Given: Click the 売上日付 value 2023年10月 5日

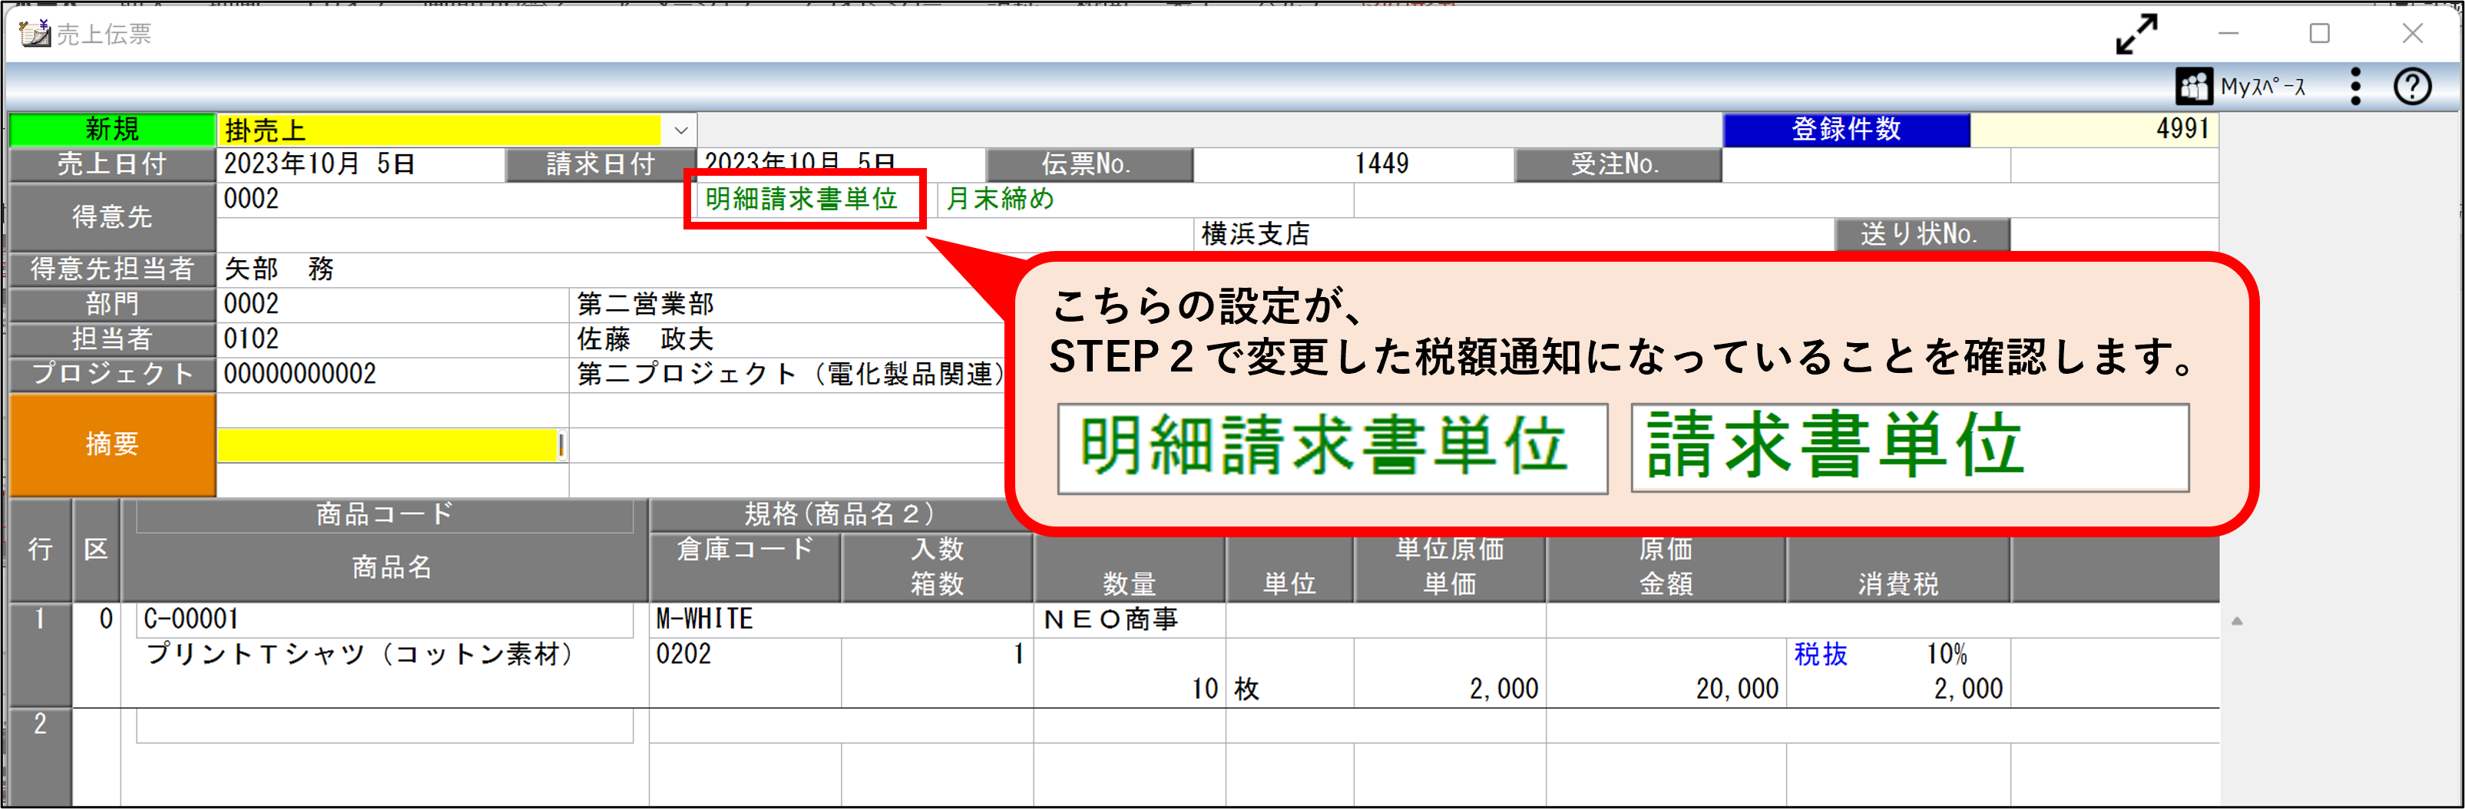Looking at the screenshot, I should (x=319, y=164).
